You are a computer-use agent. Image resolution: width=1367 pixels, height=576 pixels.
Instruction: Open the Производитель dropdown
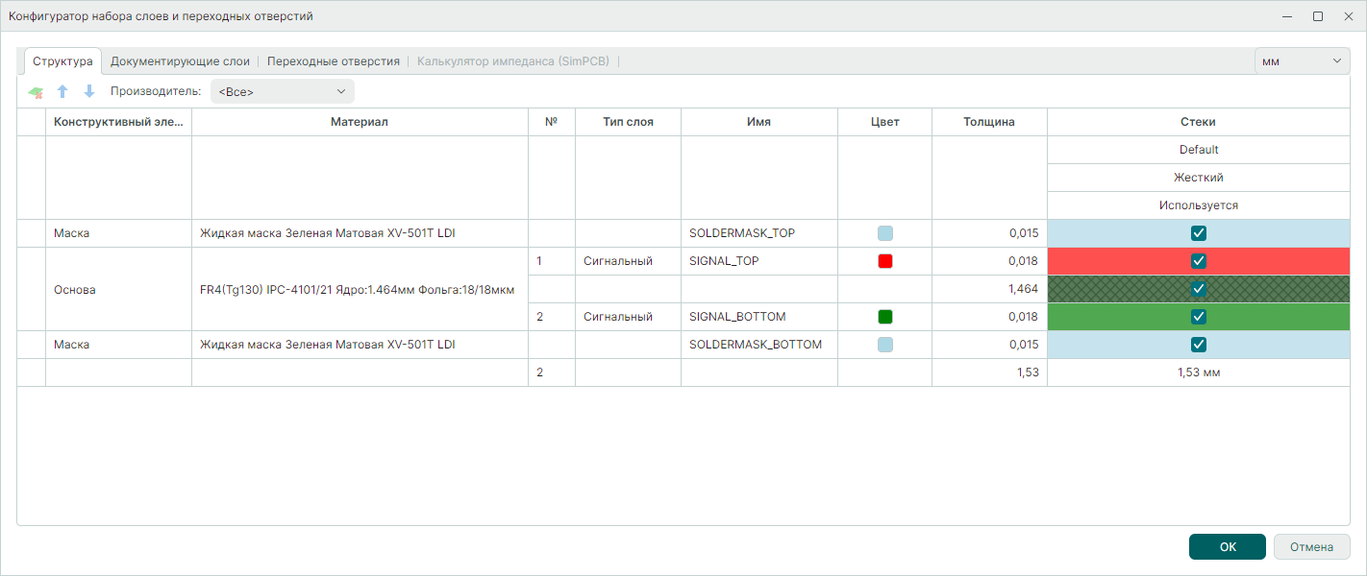pyautogui.click(x=282, y=92)
